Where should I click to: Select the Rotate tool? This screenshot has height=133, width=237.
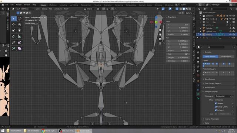tap(20, 25)
